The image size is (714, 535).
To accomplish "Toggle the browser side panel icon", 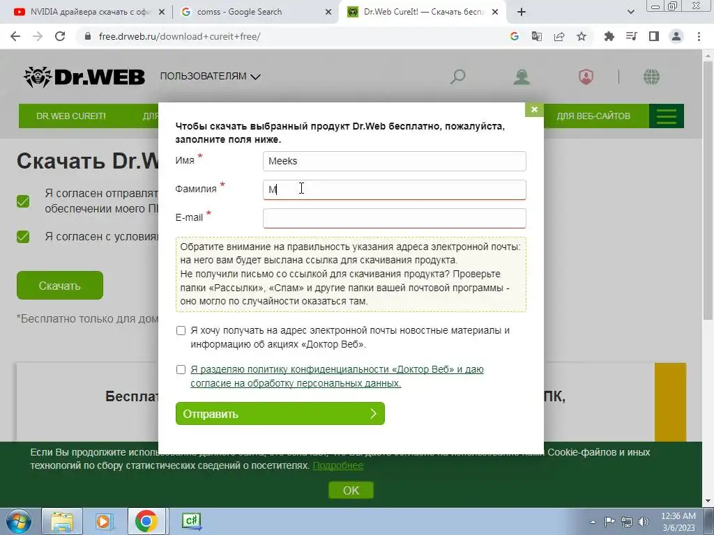I will tap(654, 36).
